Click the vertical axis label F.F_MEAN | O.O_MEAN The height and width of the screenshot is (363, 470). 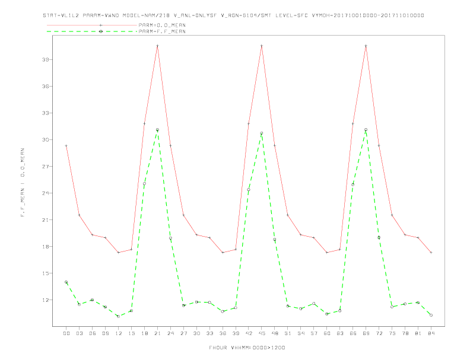click(x=23, y=183)
